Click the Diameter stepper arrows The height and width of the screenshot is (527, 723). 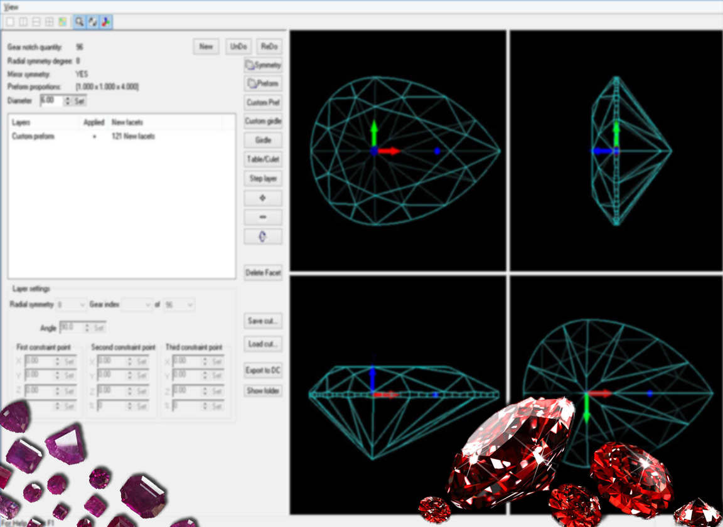click(x=67, y=100)
